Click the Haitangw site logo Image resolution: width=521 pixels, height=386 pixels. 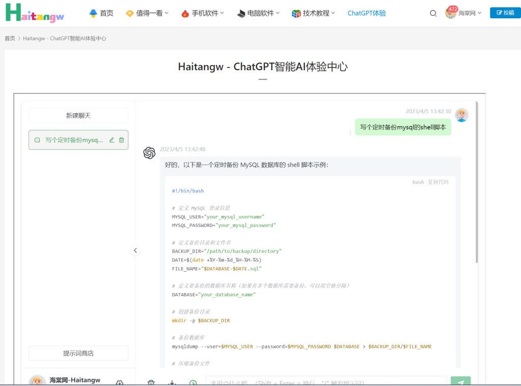(x=35, y=13)
